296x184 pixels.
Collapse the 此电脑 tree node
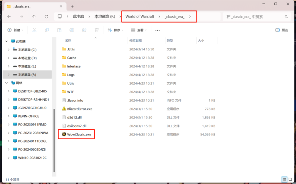6,41
